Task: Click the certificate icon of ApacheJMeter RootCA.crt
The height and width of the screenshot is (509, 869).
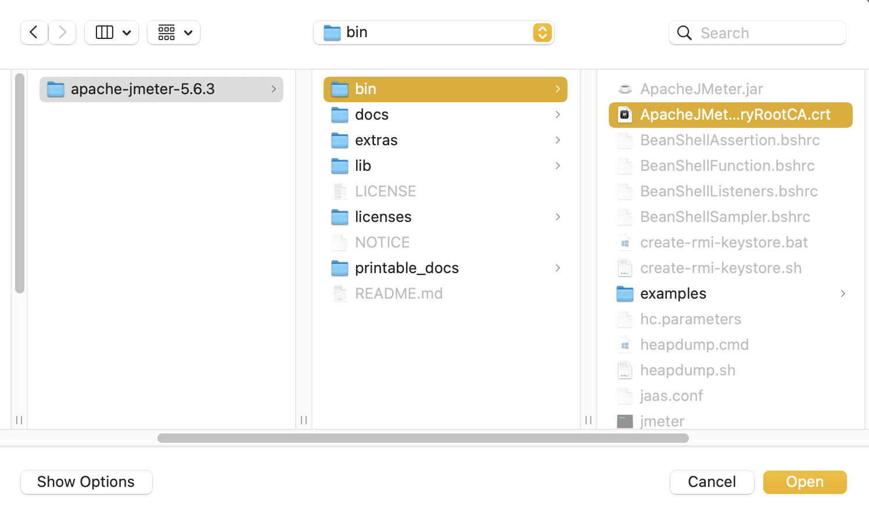Action: pyautogui.click(x=624, y=115)
